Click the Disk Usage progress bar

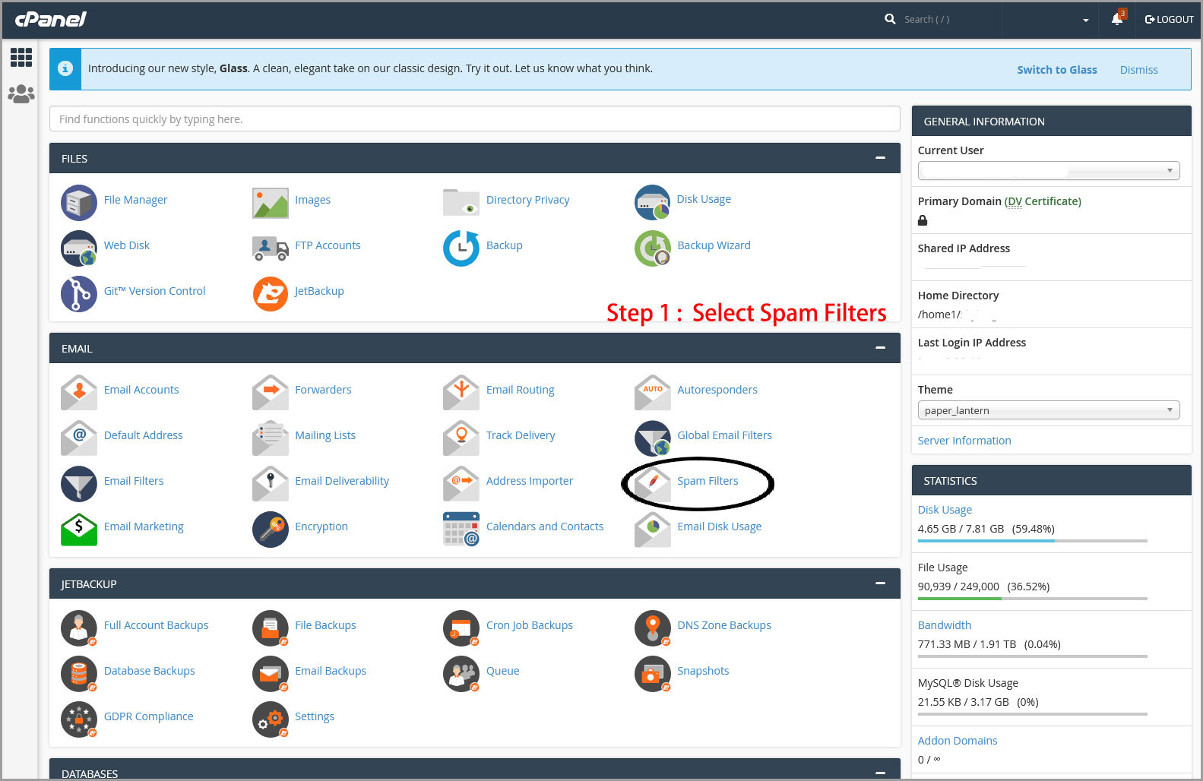1033,541
